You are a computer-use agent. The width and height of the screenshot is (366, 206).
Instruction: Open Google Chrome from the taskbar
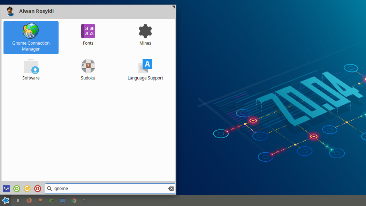[74, 200]
